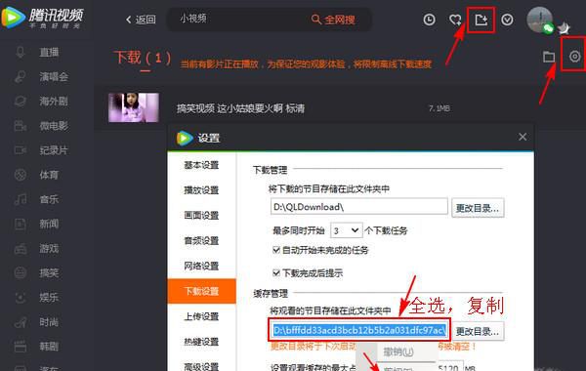Switch to 高级设置 settings tab
This screenshot has width=586, height=371.
(201, 365)
